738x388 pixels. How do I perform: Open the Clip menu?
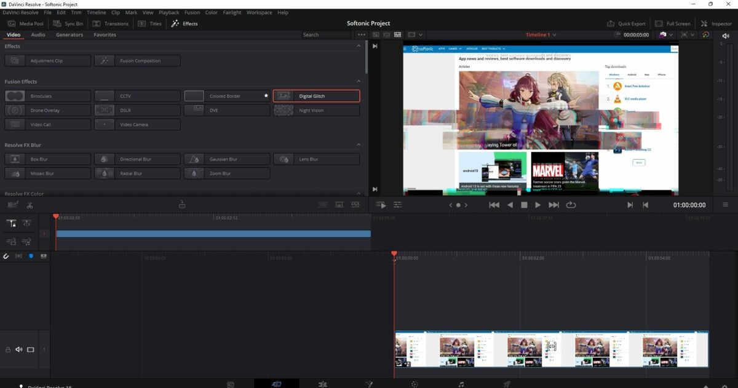[x=116, y=12]
